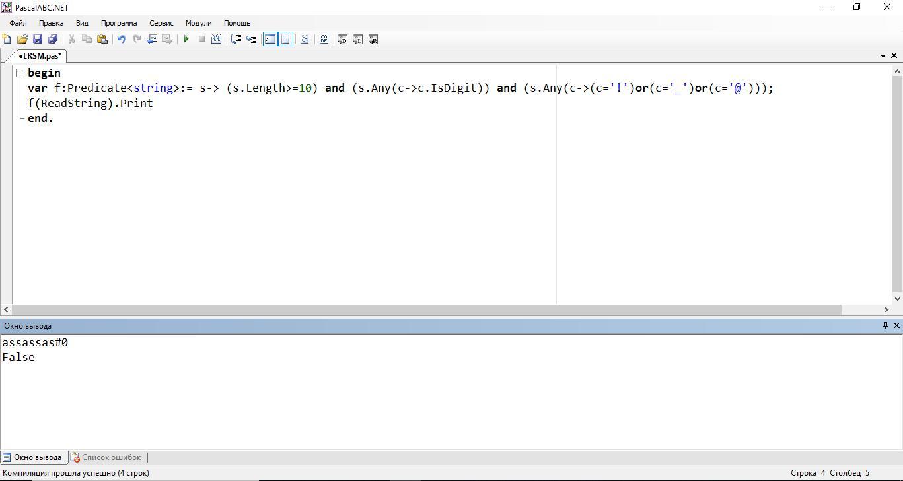The width and height of the screenshot is (903, 481).
Task: Collapse the begin block fold marker
Action: tap(20, 73)
